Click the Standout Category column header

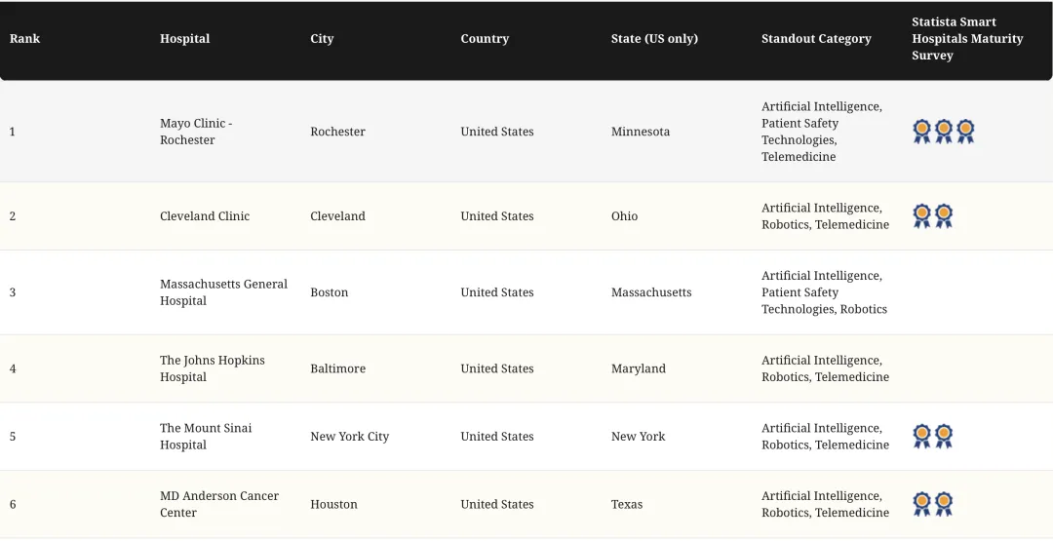tap(817, 39)
